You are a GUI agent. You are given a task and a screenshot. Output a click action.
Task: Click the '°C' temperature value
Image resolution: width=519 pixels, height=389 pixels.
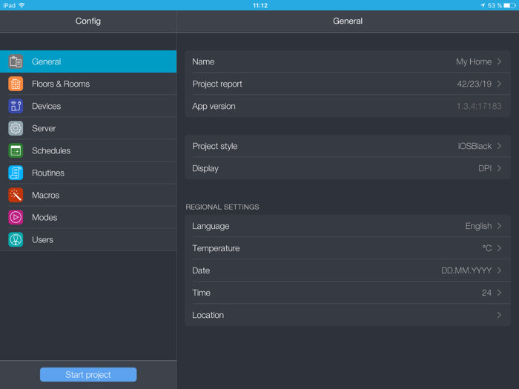[487, 248]
